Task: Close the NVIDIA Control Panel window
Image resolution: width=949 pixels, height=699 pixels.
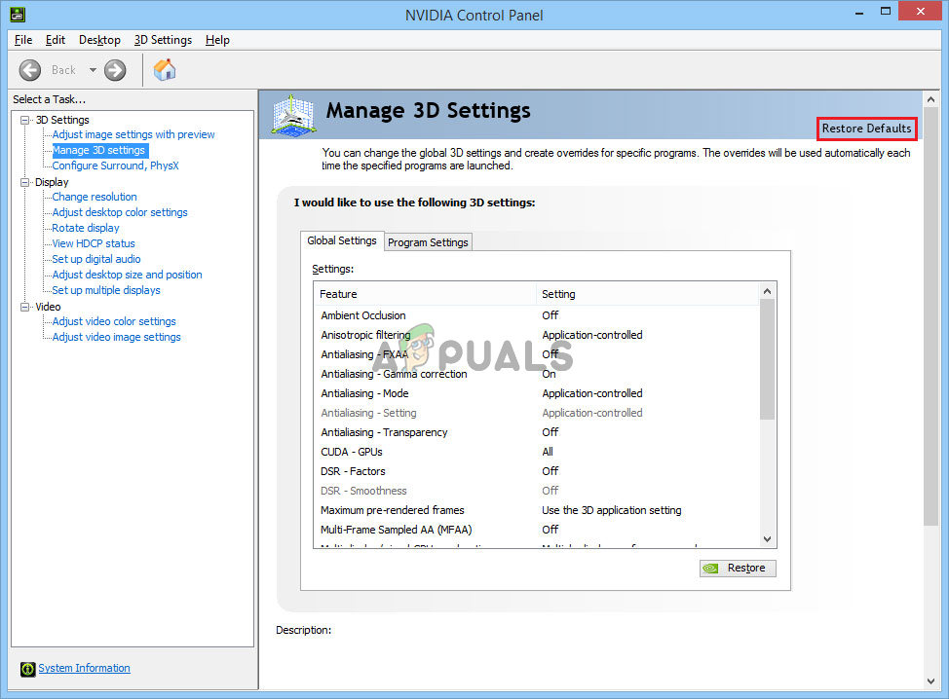Action: (x=921, y=12)
